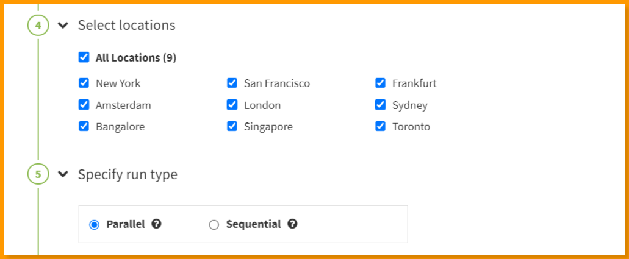
Task: Uncheck the Bangalore checkbox
Action: [84, 126]
